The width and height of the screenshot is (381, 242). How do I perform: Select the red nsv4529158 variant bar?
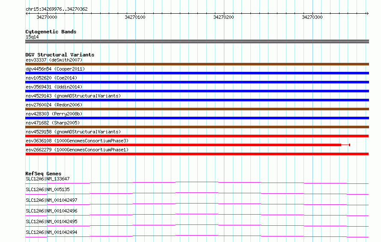point(197,136)
